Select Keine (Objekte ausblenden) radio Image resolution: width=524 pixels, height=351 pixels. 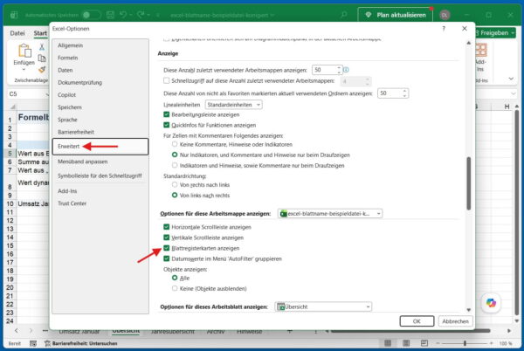coord(175,288)
